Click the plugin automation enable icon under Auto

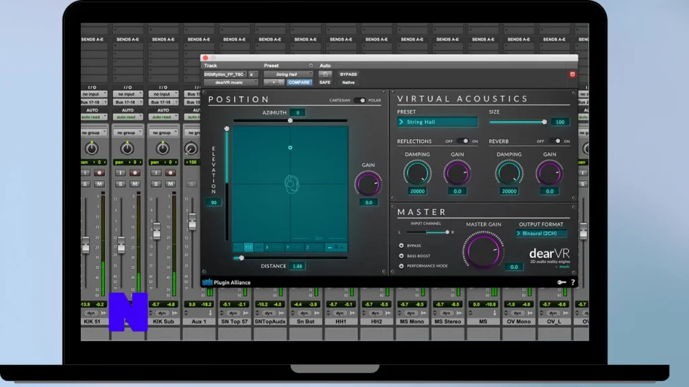pos(325,74)
